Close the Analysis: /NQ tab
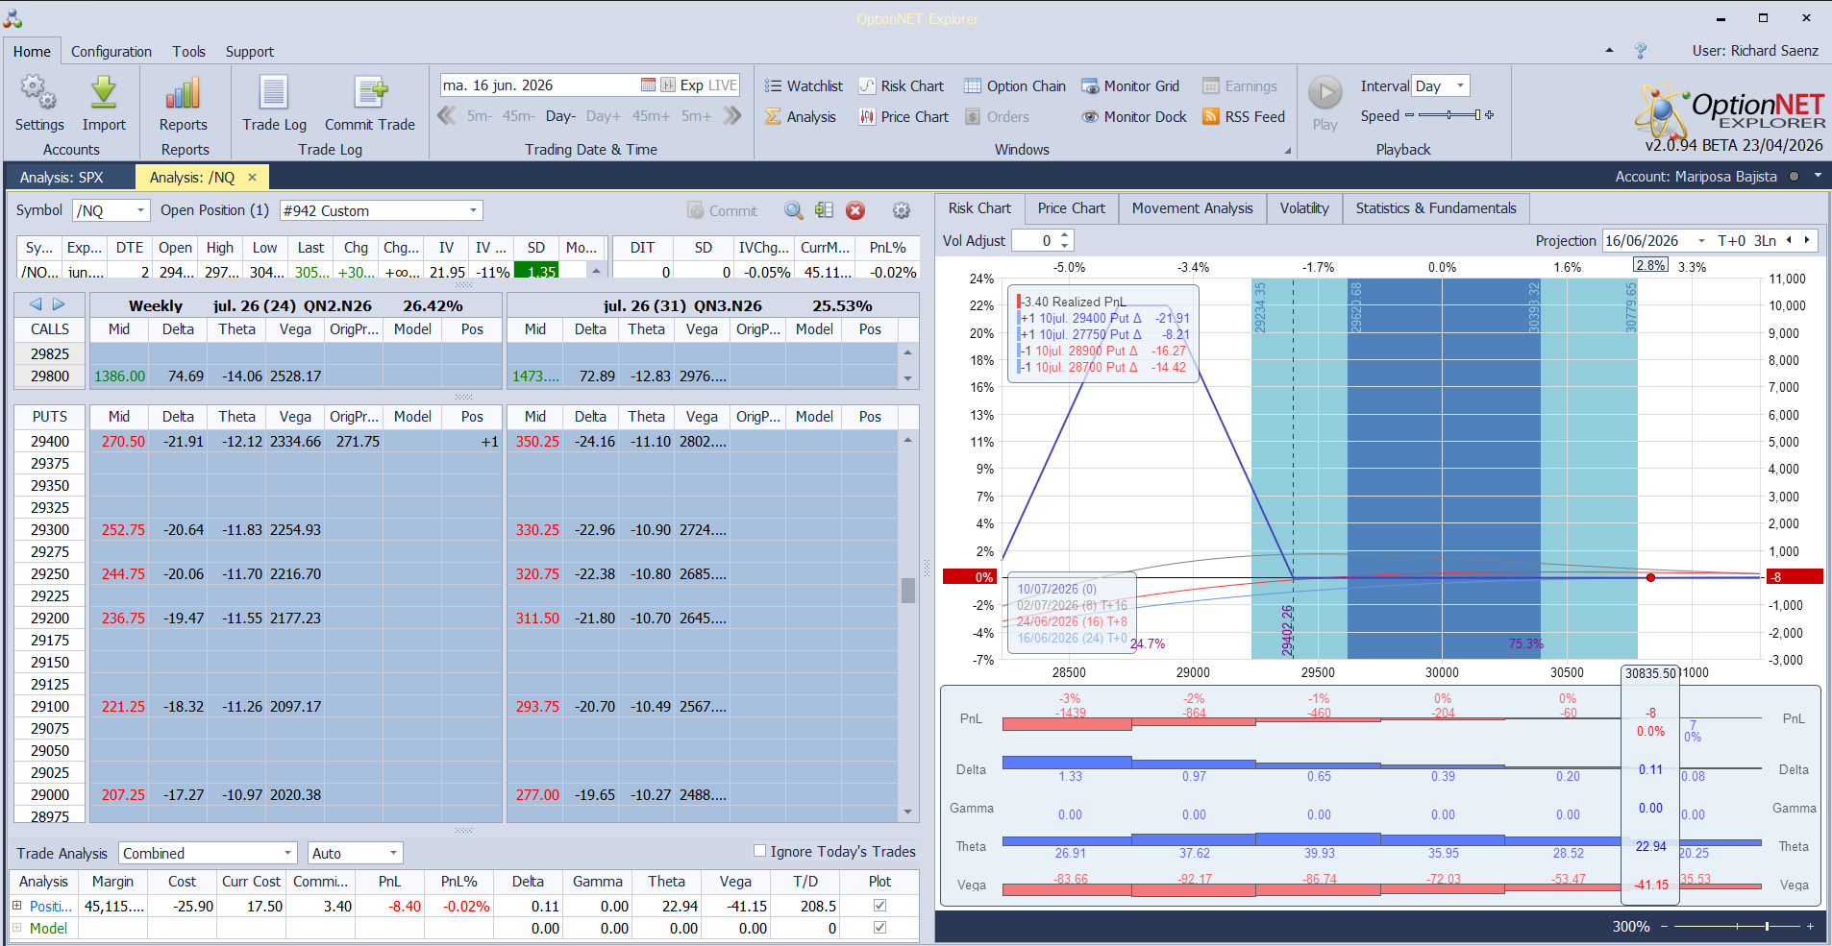Image resolution: width=1832 pixels, height=946 pixels. tap(252, 177)
